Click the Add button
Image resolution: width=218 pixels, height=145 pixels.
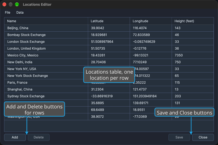click(x=15, y=137)
